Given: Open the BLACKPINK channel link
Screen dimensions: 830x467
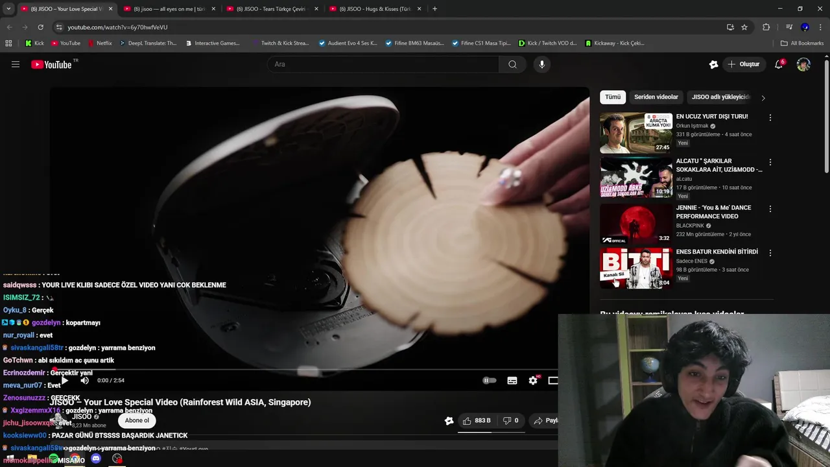Looking at the screenshot, I should [x=690, y=226].
